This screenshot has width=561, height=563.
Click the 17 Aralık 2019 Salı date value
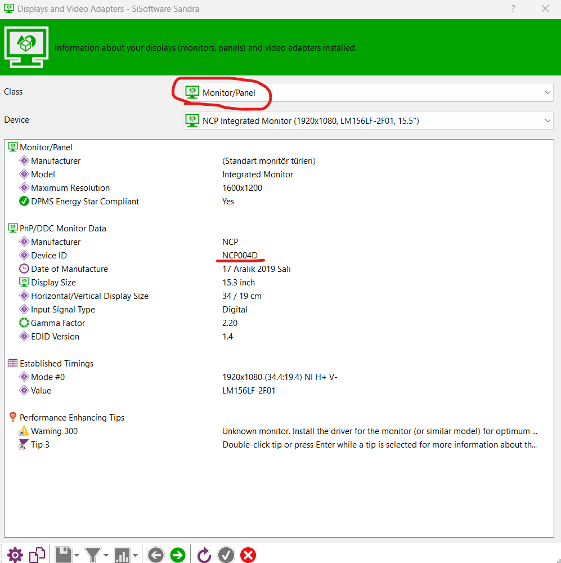[256, 269]
